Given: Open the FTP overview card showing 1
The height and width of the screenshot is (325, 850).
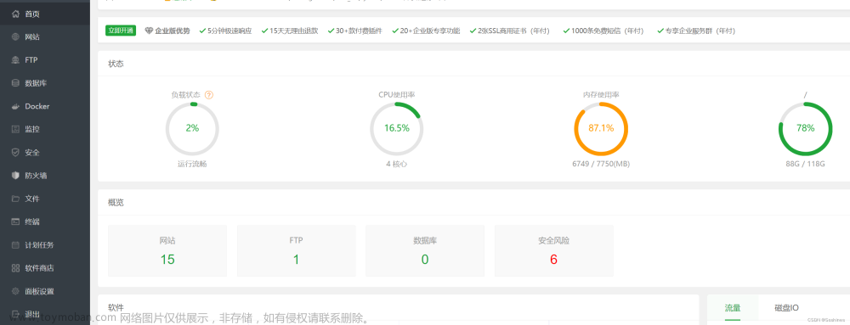Looking at the screenshot, I should tap(296, 251).
